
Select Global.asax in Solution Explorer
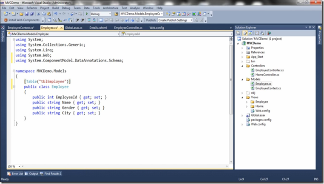click(258, 115)
